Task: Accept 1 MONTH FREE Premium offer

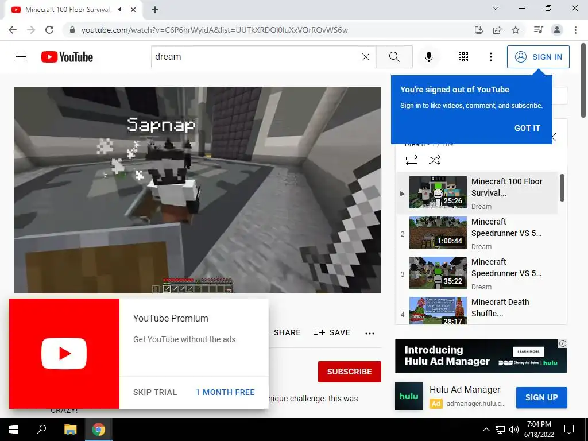Action: 225,392
